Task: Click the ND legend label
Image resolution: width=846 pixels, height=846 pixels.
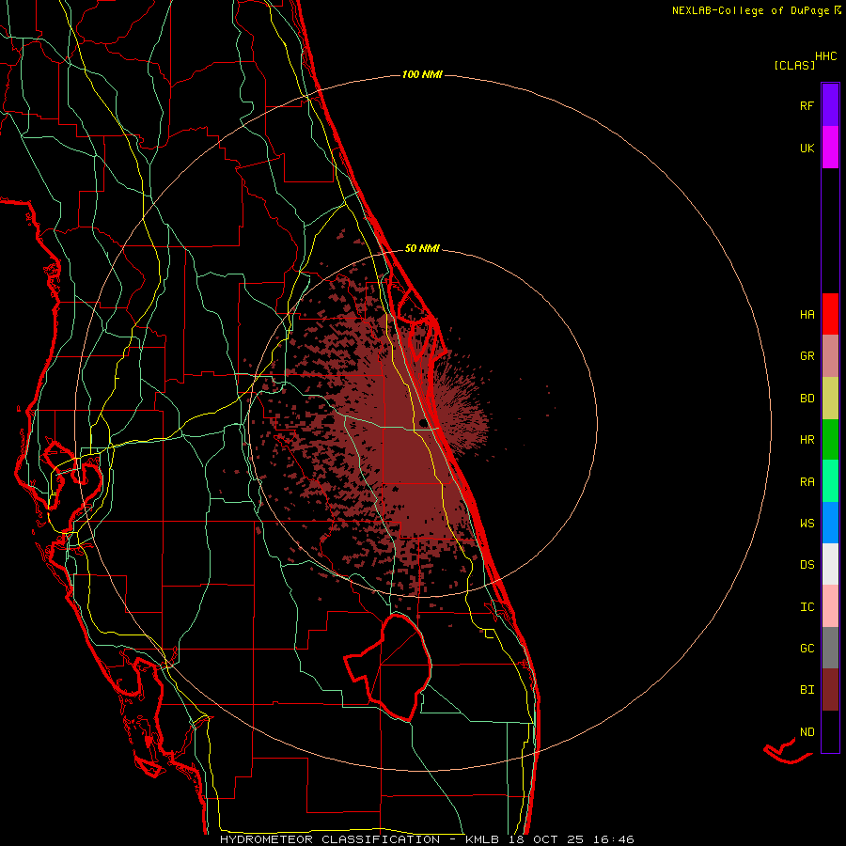Action: pyautogui.click(x=807, y=732)
